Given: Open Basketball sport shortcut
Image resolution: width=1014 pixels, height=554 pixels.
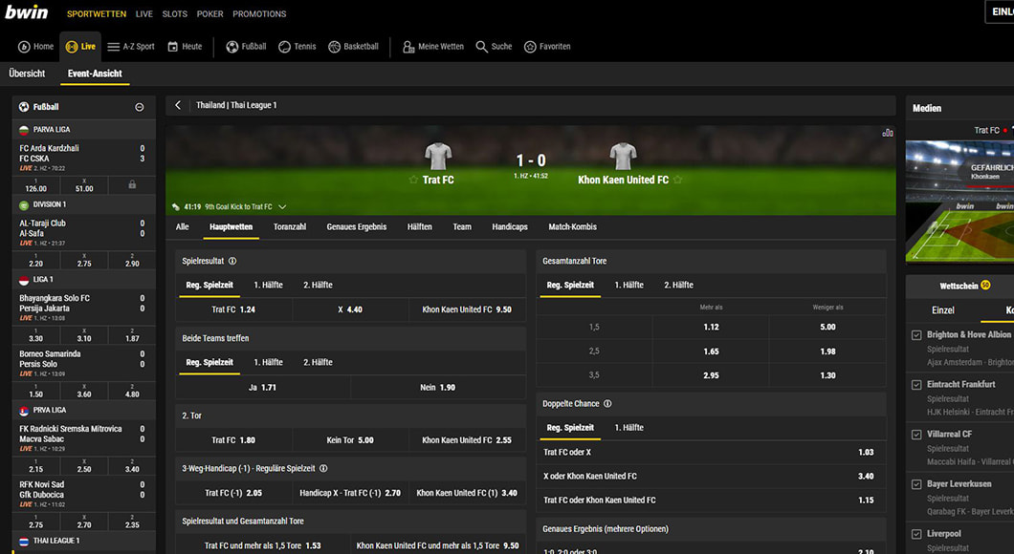Looking at the screenshot, I should 335,47.
